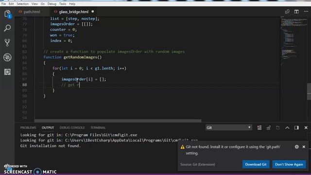Open the Terminal panel tab
This screenshot has width=311, height=175.
pyautogui.click(x=98, y=127)
